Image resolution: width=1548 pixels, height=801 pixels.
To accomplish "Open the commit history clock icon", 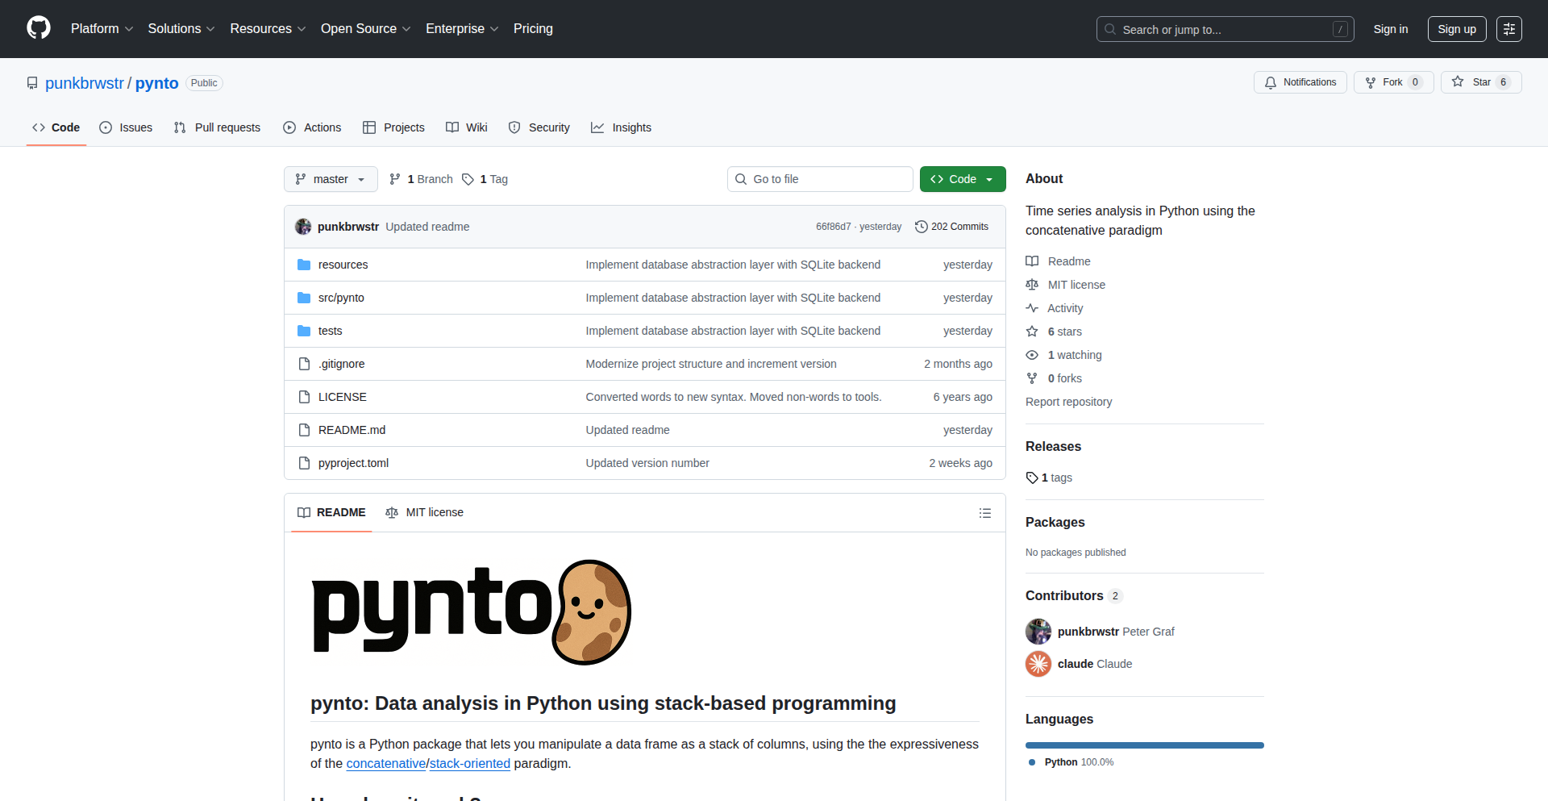I will 921,227.
